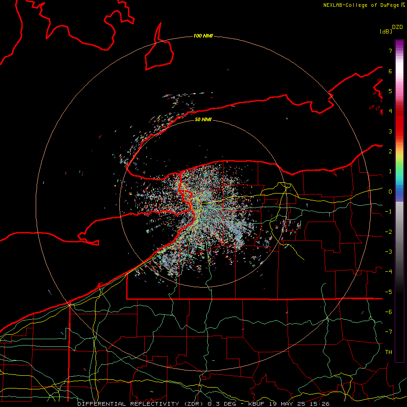The height and width of the screenshot is (407, 407).
Task: Click the 0 value on the color scale
Action: [390, 192]
